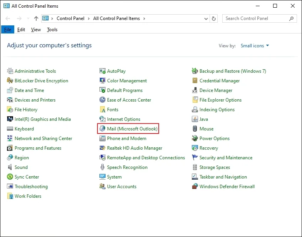
Task: Click the Color Management icon
Action: (x=102, y=81)
